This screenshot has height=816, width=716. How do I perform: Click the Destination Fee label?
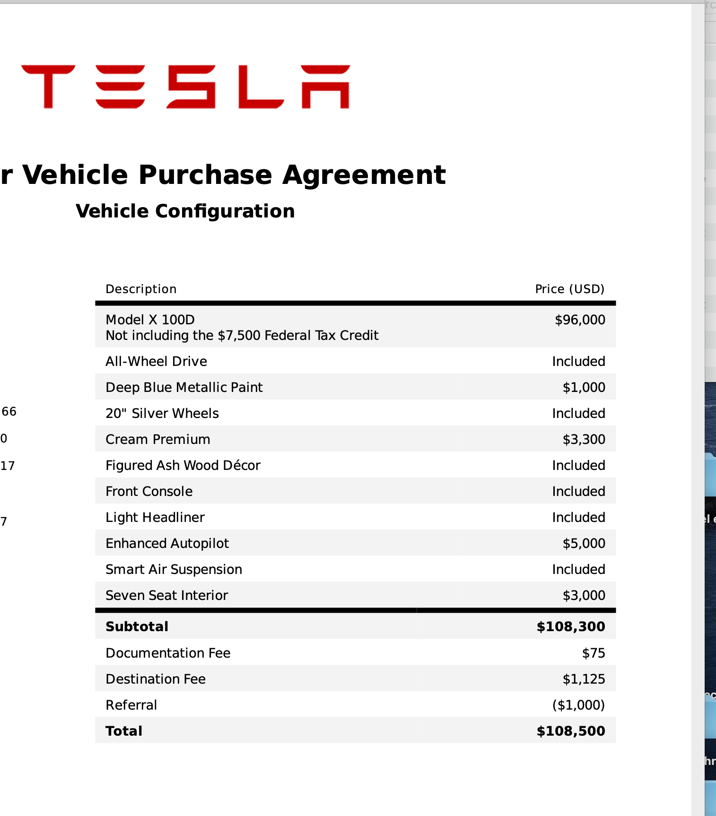156,679
